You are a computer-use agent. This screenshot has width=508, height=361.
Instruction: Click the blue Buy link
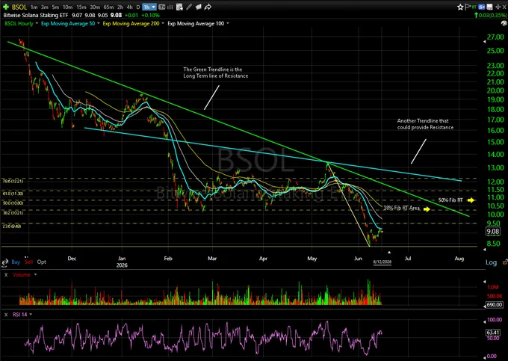(16, 262)
